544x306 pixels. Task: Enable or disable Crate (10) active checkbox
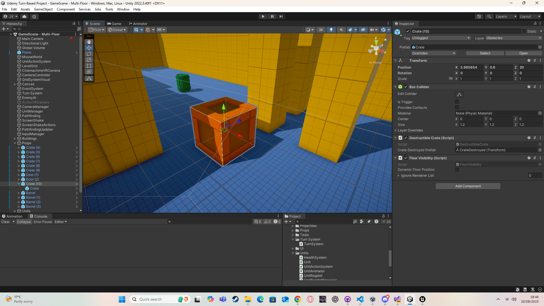408,31
